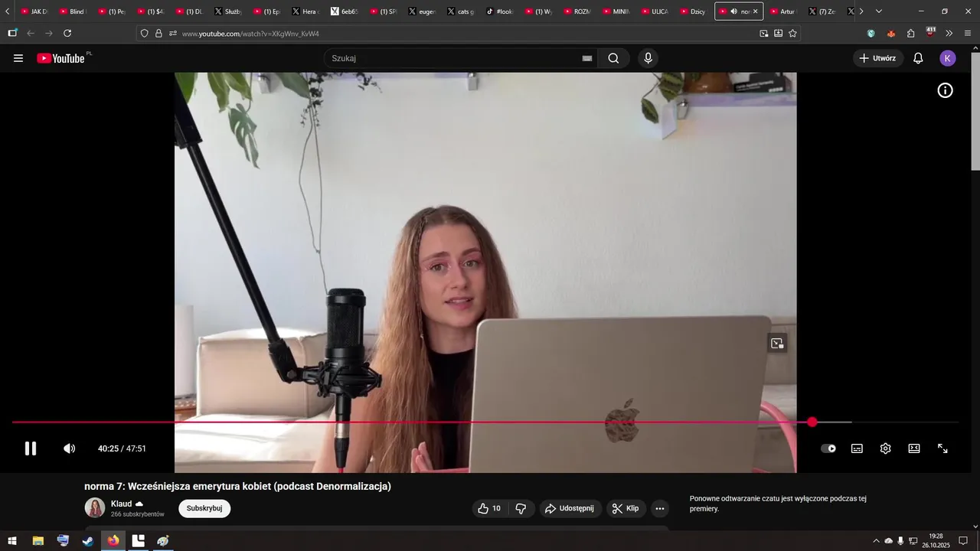980x551 pixels.
Task: Turn on subtitles in the player
Action: 857,448
